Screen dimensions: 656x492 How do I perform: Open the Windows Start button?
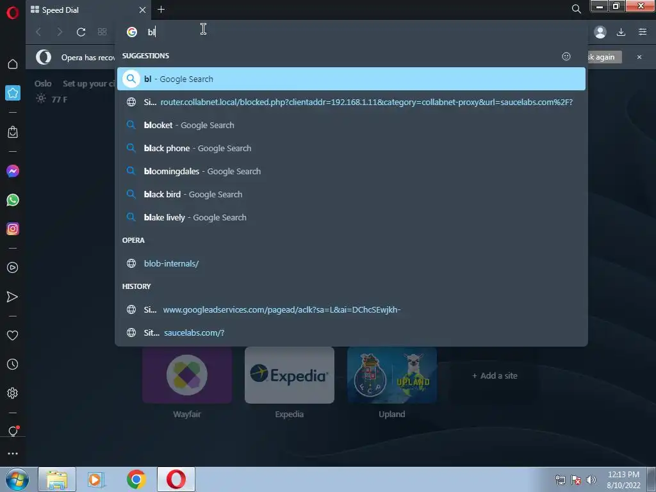(x=17, y=479)
